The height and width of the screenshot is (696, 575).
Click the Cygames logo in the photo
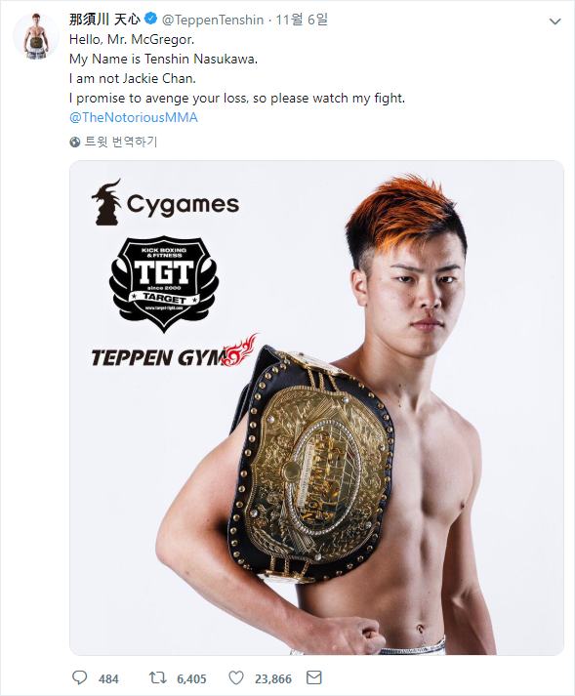[x=165, y=203]
